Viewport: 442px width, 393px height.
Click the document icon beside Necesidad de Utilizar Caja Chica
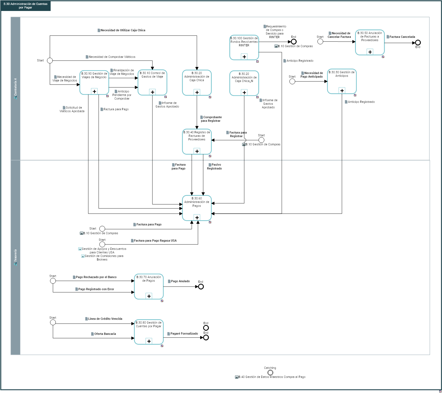[x=99, y=30]
